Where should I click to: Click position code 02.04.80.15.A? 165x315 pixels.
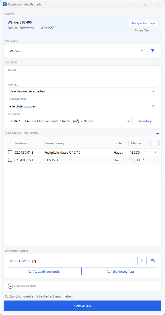coord(24,160)
